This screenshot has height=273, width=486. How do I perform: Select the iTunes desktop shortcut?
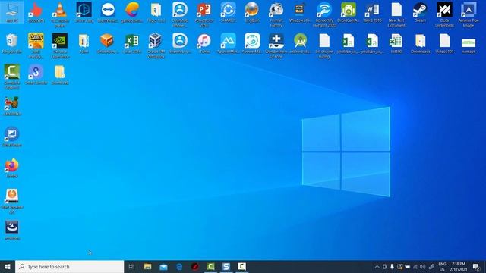tap(204, 44)
